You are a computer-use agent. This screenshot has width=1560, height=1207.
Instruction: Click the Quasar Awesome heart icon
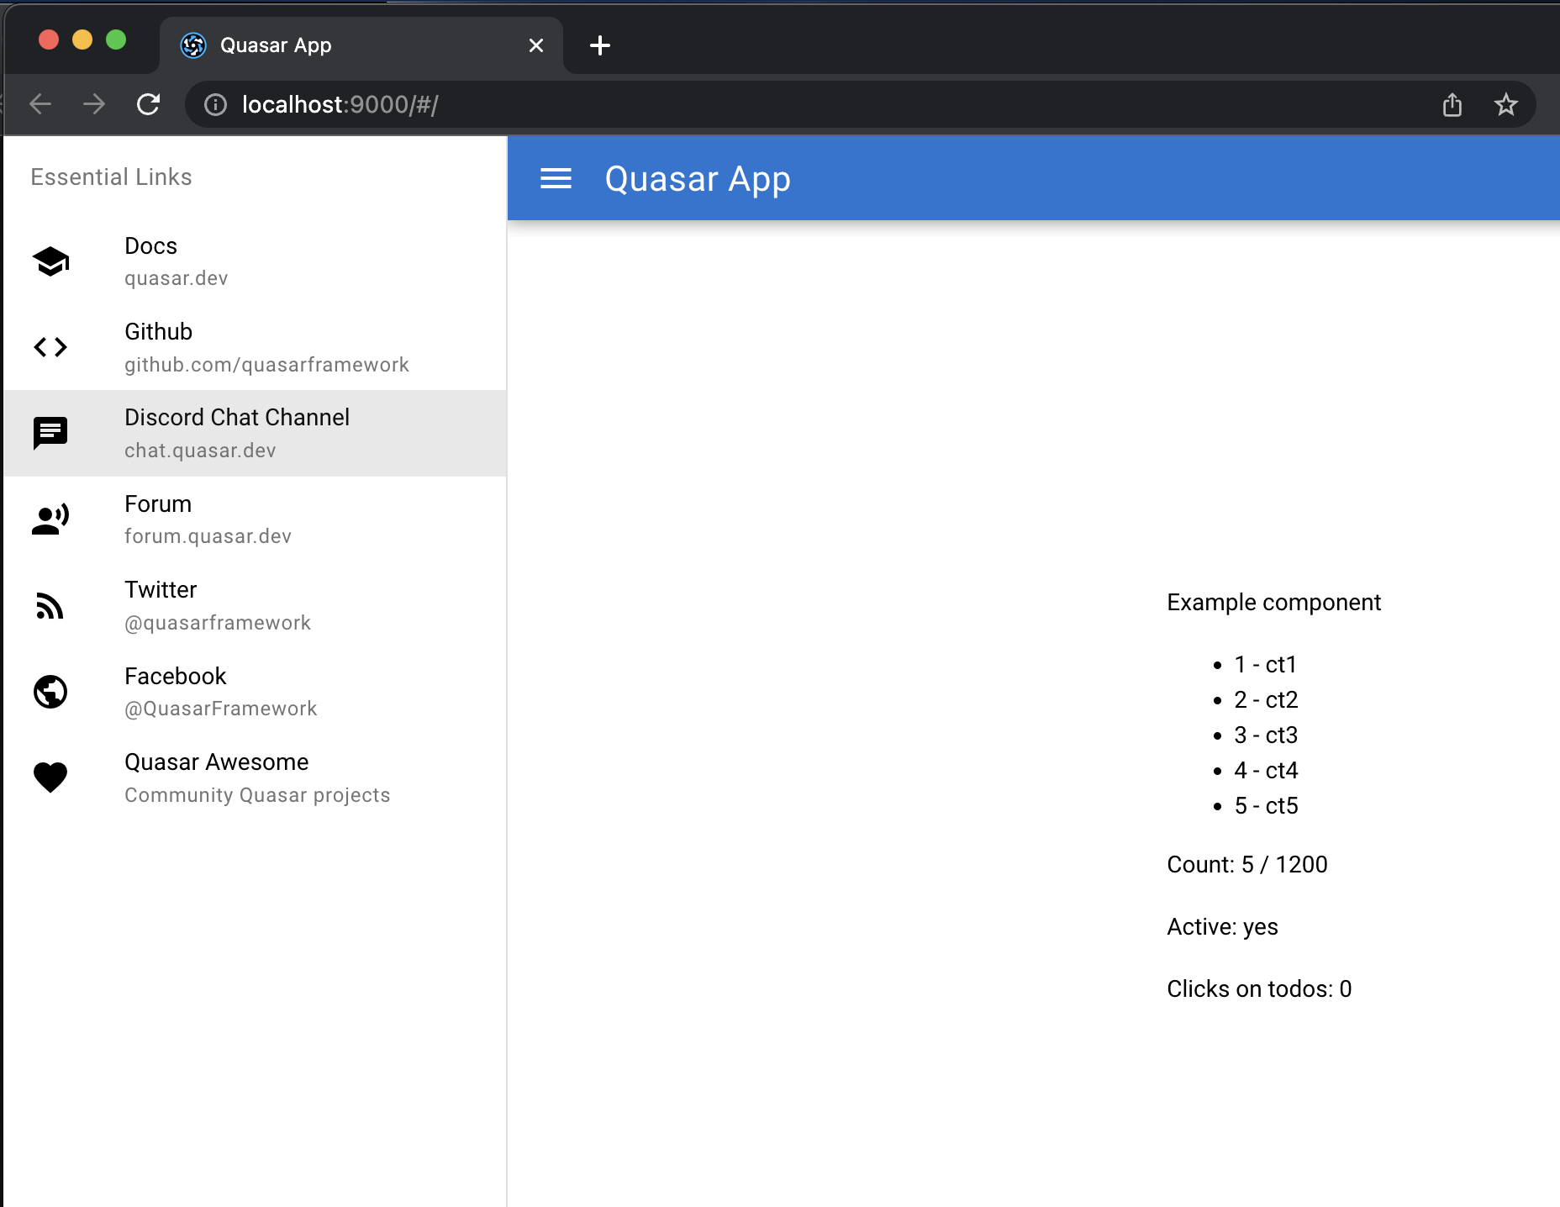coord(50,777)
